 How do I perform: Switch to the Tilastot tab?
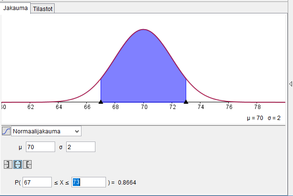click(43, 9)
